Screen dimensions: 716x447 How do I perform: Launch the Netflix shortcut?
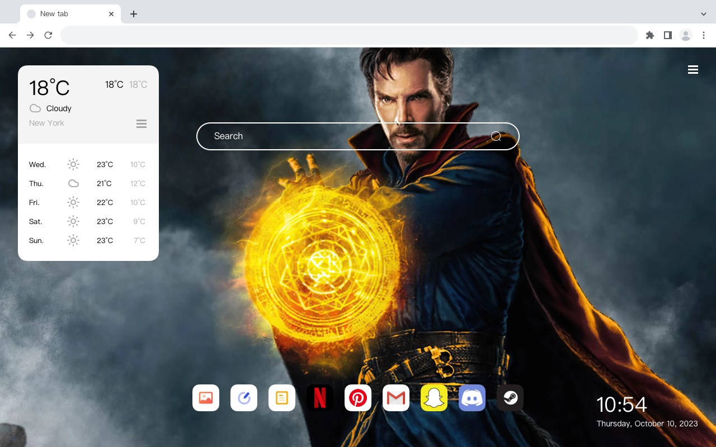pos(320,398)
